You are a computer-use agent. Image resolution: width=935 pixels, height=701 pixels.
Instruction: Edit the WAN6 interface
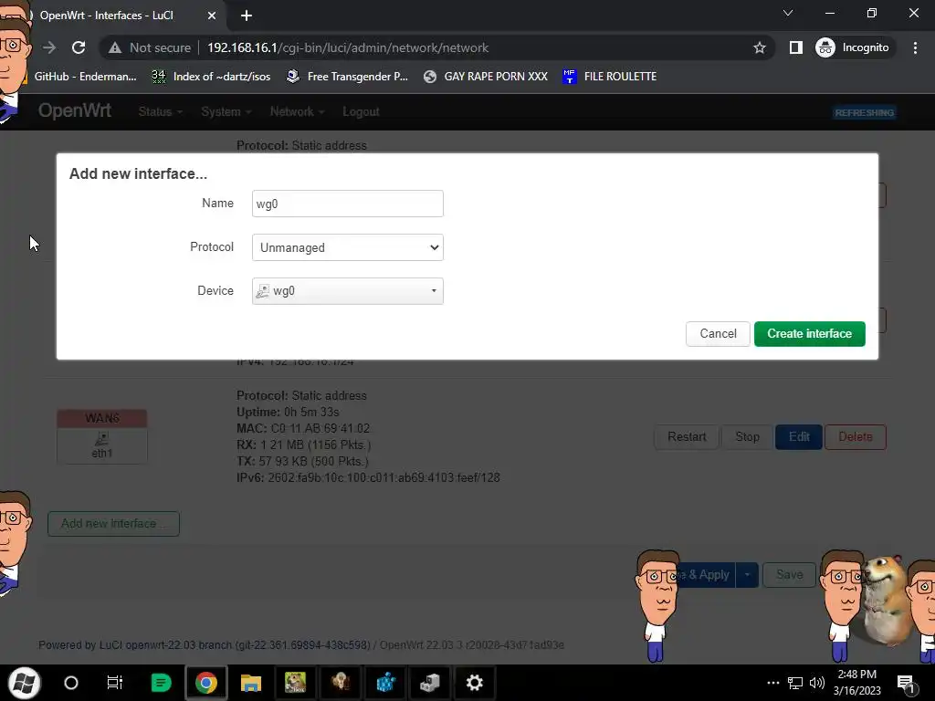point(799,437)
